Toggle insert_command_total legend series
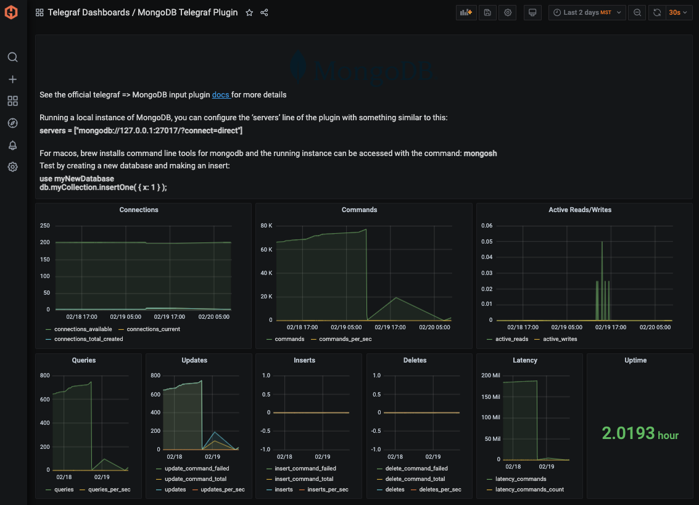 click(x=304, y=479)
